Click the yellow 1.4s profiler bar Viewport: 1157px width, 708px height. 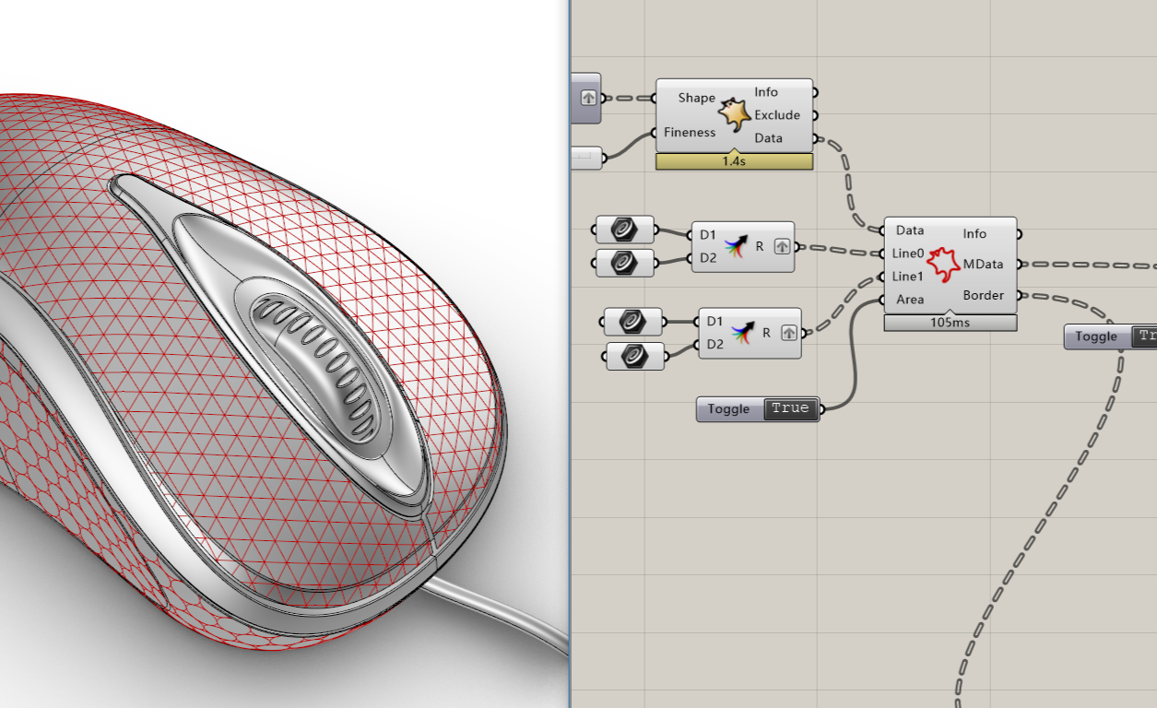(x=734, y=159)
